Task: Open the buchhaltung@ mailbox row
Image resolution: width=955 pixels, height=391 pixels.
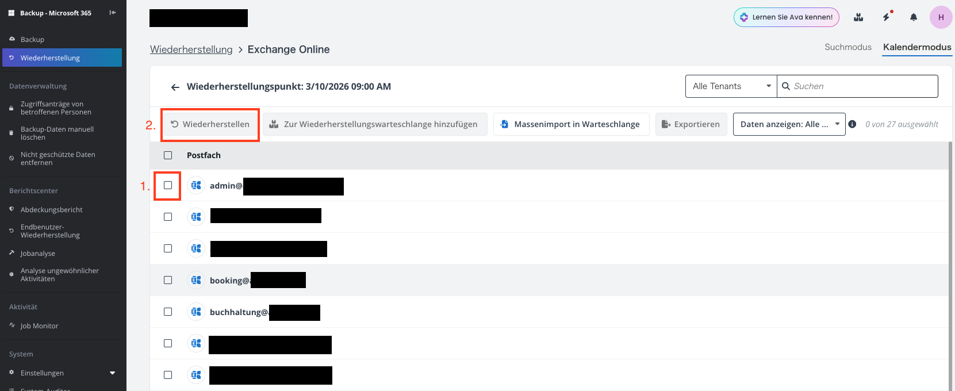Action: 549,312
